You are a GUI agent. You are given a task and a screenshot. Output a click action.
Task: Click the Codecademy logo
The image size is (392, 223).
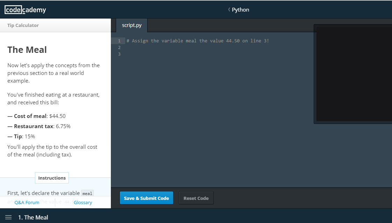point(25,10)
